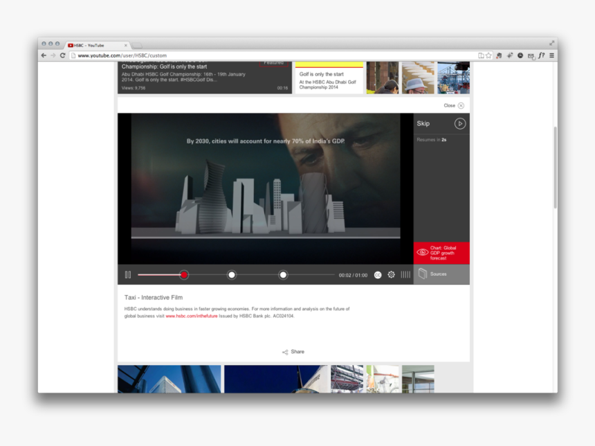Image resolution: width=595 pixels, height=446 pixels.
Task: Click the mail extension icon in toolbar
Action: tap(531, 56)
